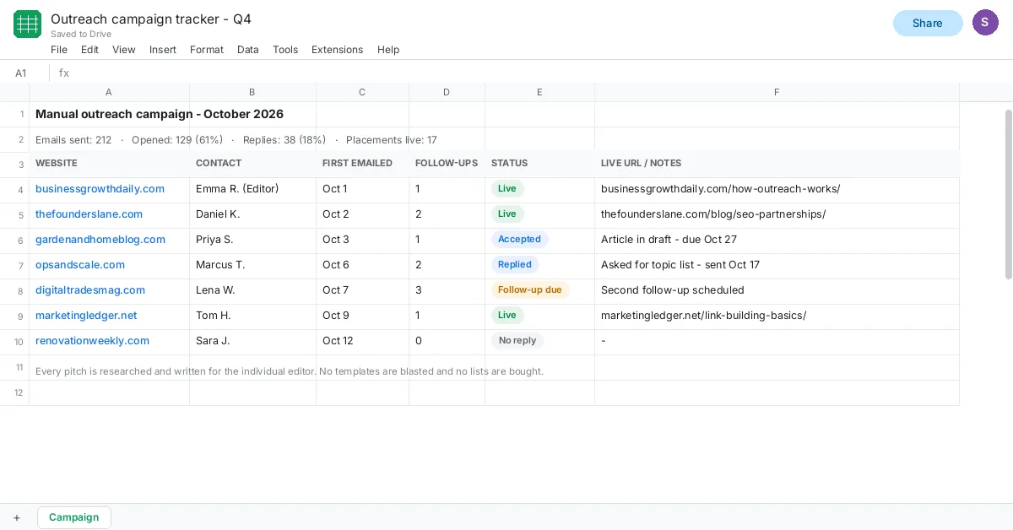Click the No reply status chip
The height and width of the screenshot is (530, 1013).
(517, 341)
